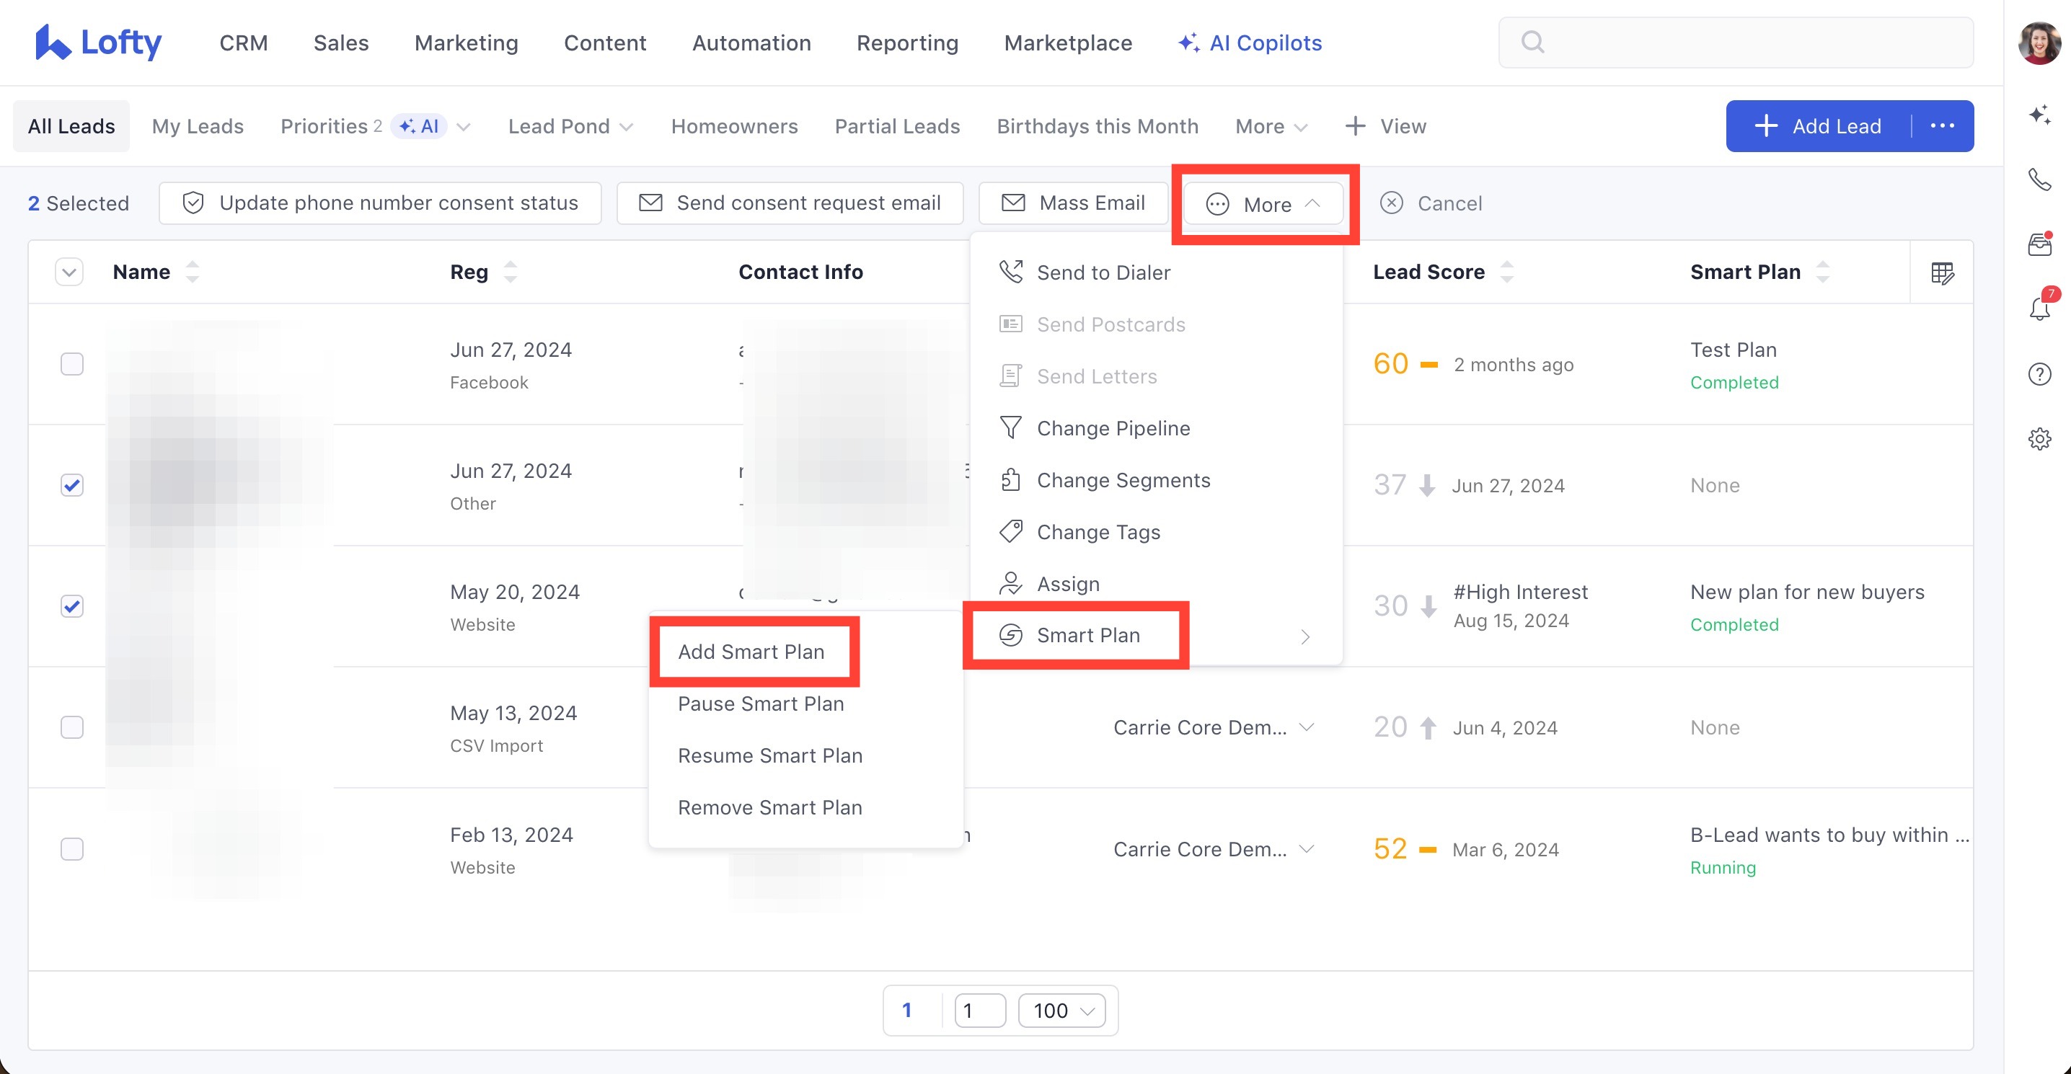2071x1074 pixels.
Task: Open the settings gear in sidebar
Action: point(2039,439)
